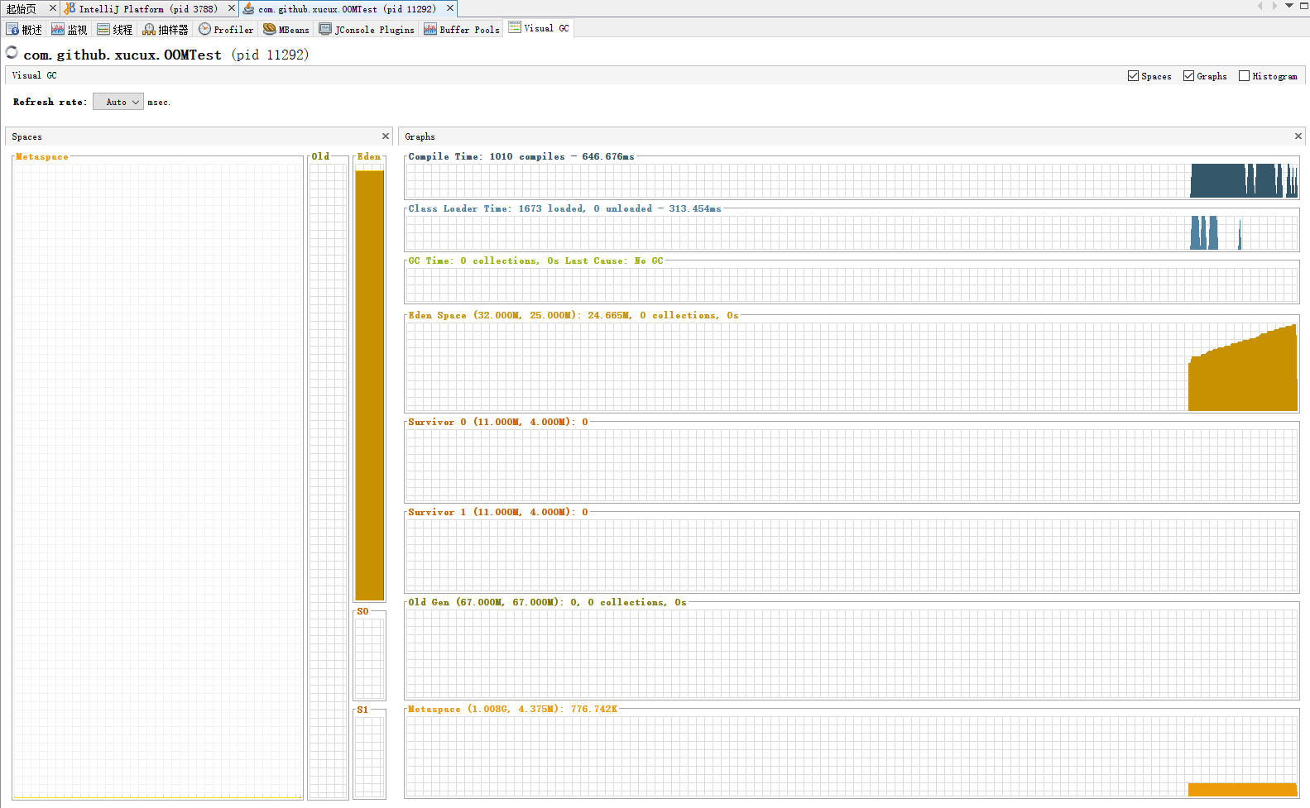
Task: Open the MBeans tab icon
Action: [x=269, y=30]
